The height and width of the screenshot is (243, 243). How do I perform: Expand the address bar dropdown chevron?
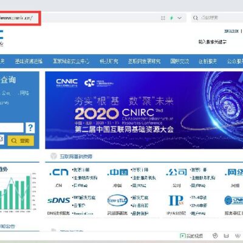point(179,18)
